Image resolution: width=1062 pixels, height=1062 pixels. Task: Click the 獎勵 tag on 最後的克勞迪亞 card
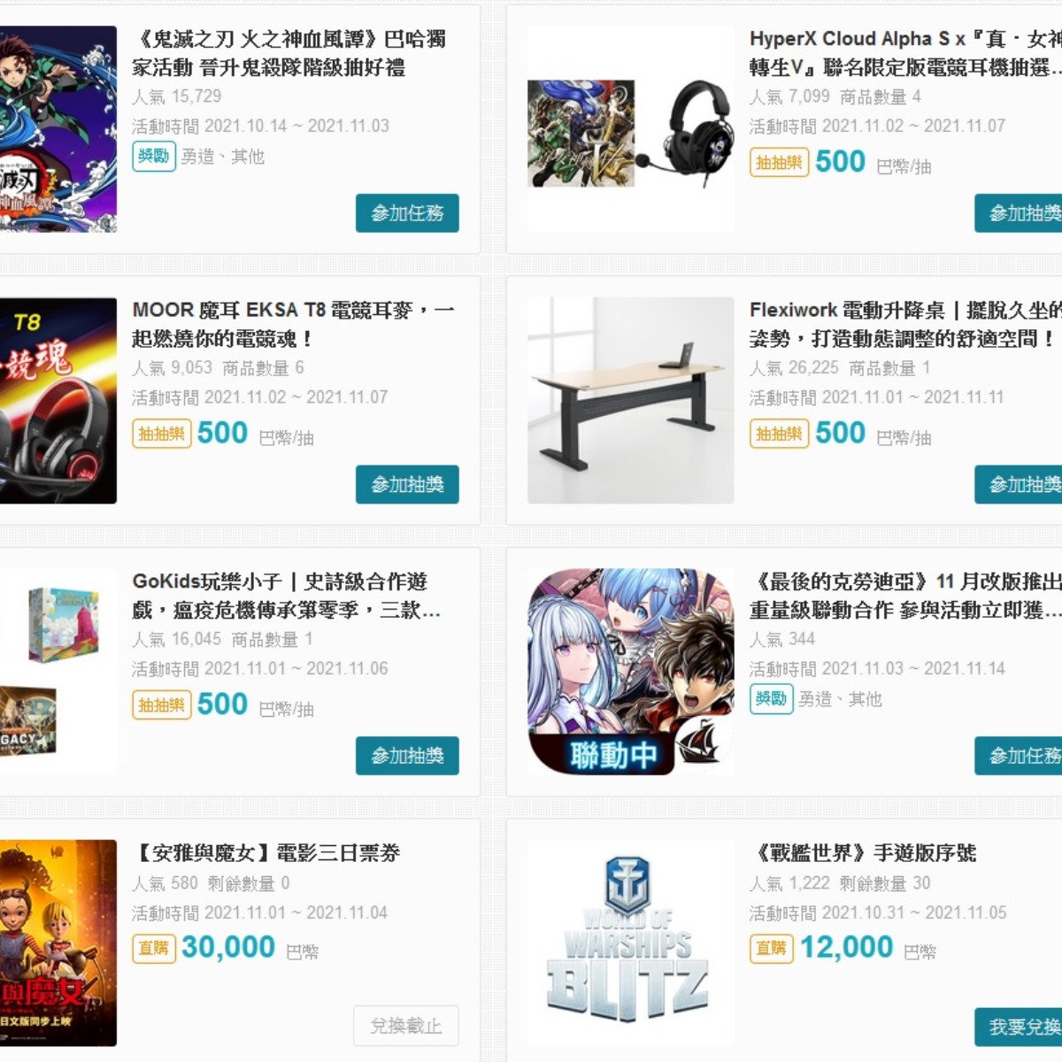click(771, 698)
